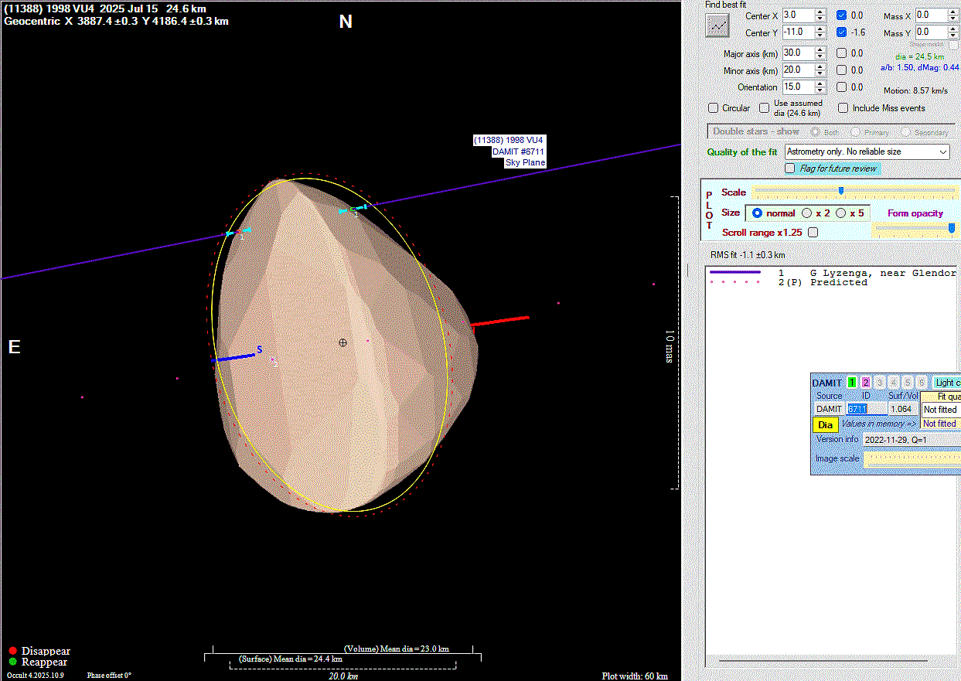Choose the x 5 plot size option
This screenshot has width=961, height=681.
841,213
